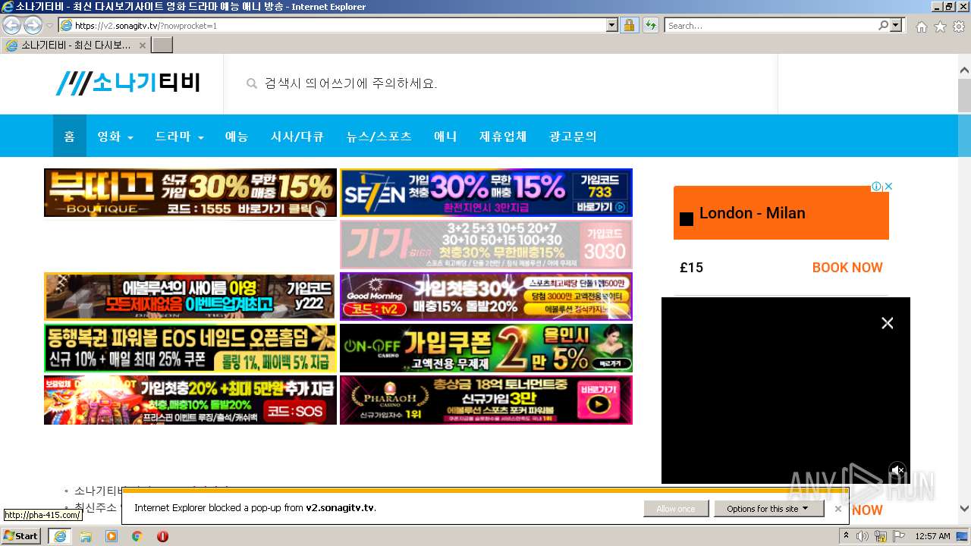Open the 제휴업체 menu item
Viewport: 971px width, 546px height.
(x=503, y=136)
